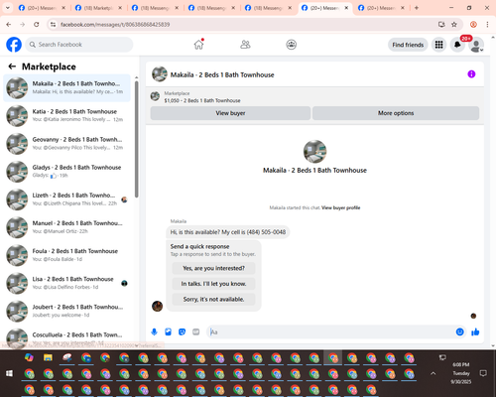Choose a GIF from the composer
The width and height of the screenshot is (496, 397).
click(x=195, y=331)
